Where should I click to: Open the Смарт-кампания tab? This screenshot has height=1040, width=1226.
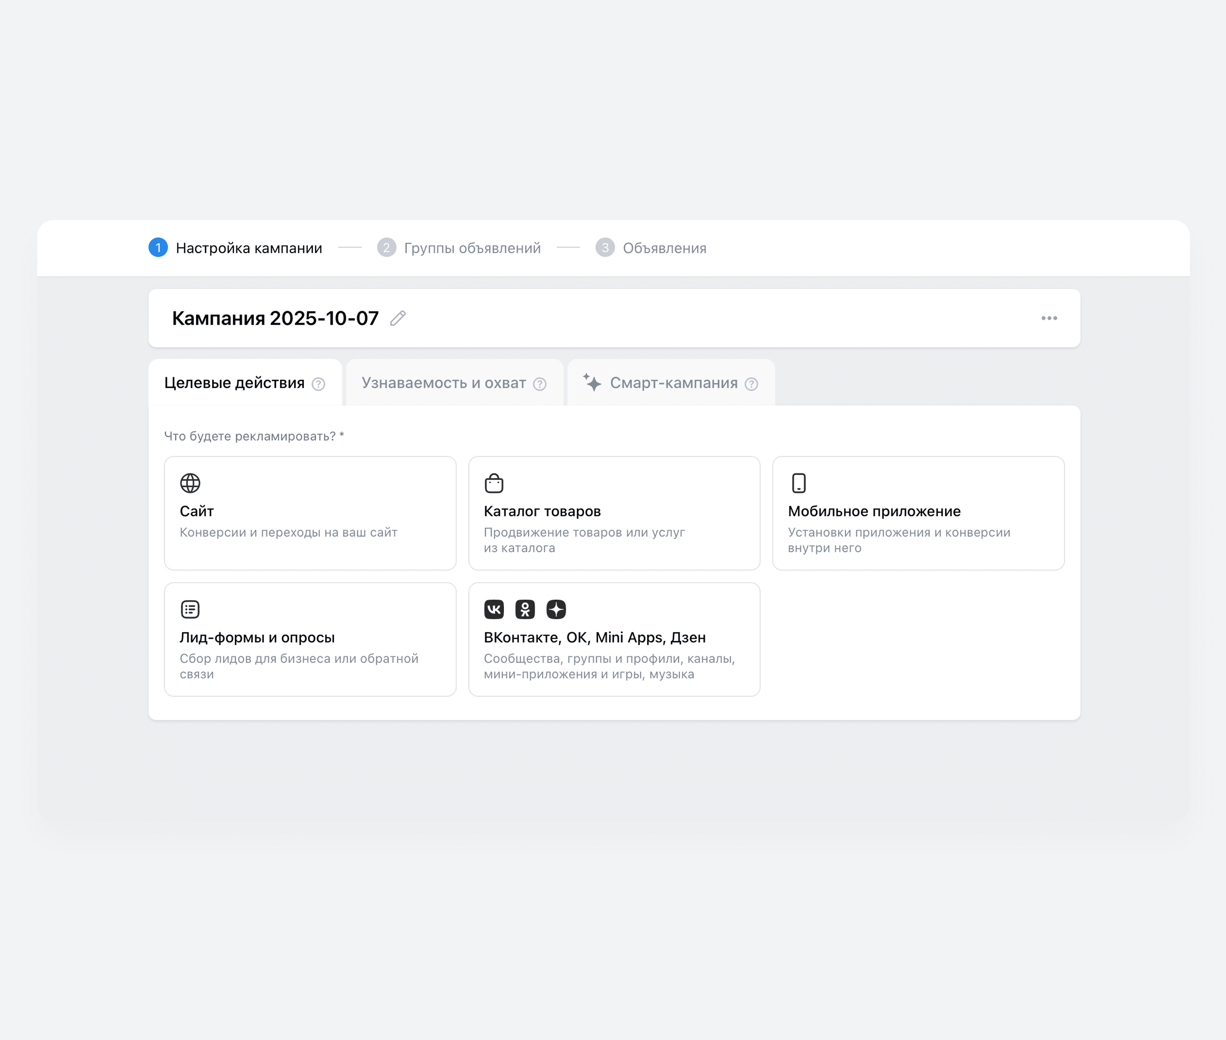[x=673, y=383]
